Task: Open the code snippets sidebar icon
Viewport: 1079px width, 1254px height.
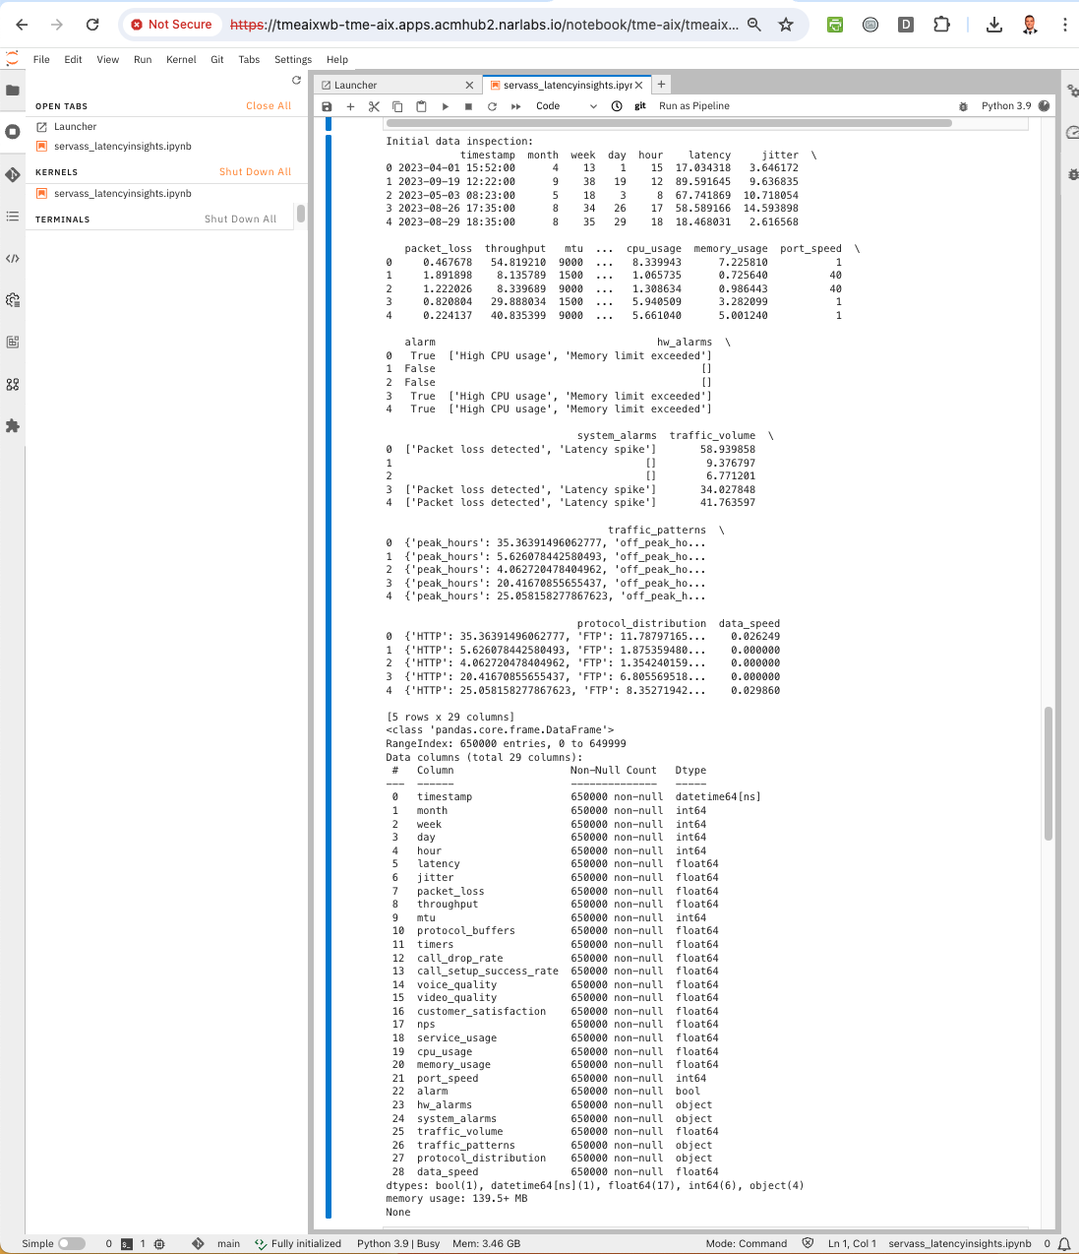Action: [x=13, y=259]
